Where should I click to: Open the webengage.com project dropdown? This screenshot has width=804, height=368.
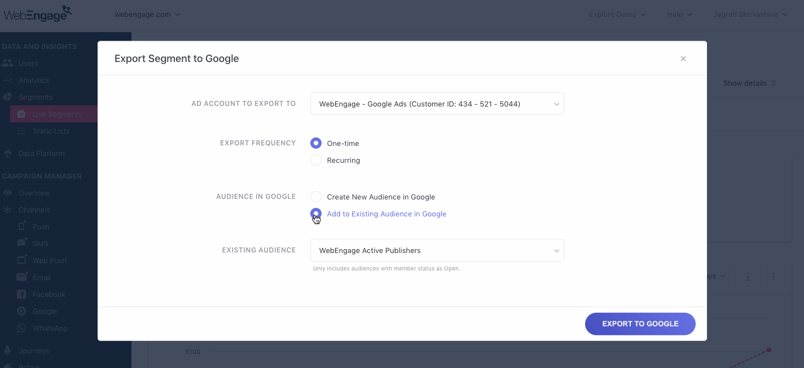pyautogui.click(x=147, y=15)
